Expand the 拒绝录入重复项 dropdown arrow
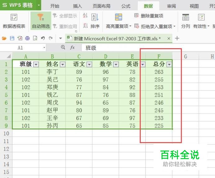Viewport: 215px width, 178px height. pos(174,26)
